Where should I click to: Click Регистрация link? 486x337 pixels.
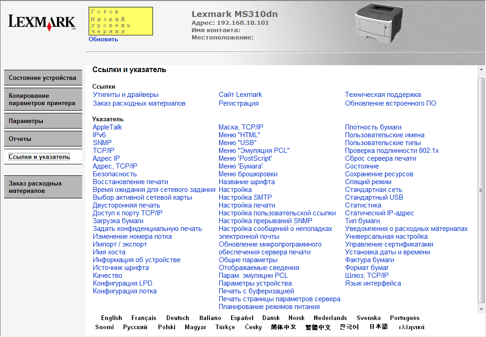(x=239, y=103)
